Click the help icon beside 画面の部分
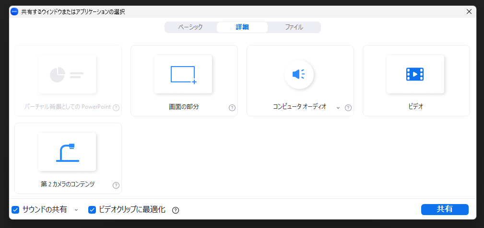This screenshot has width=484, height=228. [232, 108]
